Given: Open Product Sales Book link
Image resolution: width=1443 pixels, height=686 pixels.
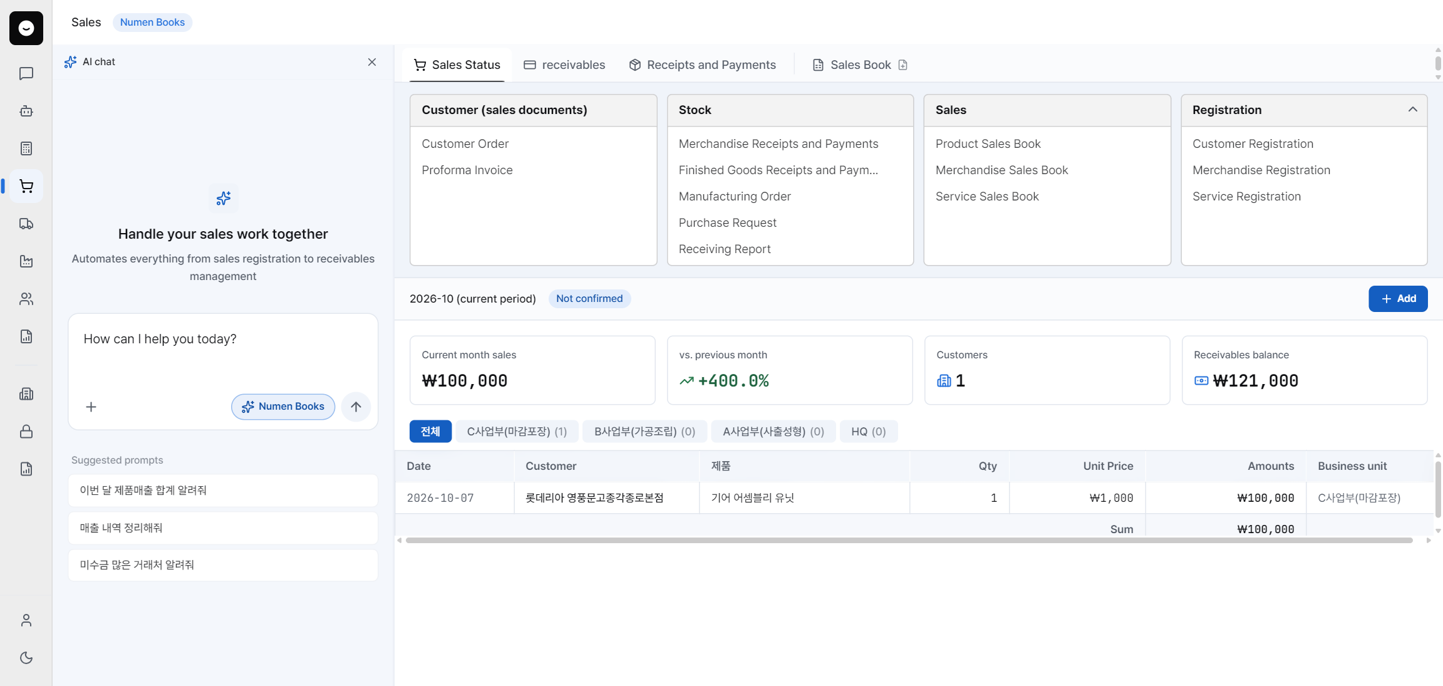Looking at the screenshot, I should [x=988, y=144].
